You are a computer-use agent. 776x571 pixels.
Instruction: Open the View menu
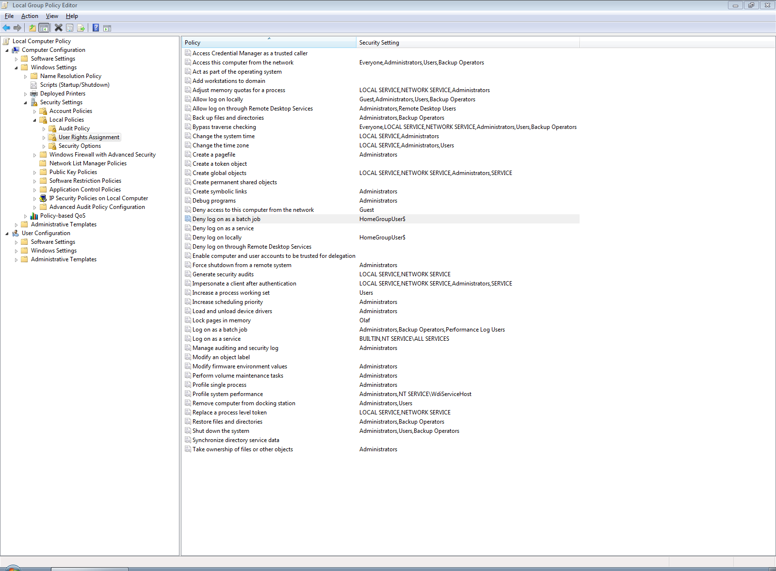[52, 16]
